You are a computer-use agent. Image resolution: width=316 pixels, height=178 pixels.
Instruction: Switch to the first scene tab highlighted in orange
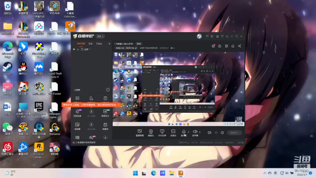81,44
